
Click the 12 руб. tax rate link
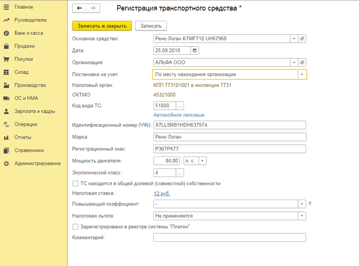coord(162,193)
